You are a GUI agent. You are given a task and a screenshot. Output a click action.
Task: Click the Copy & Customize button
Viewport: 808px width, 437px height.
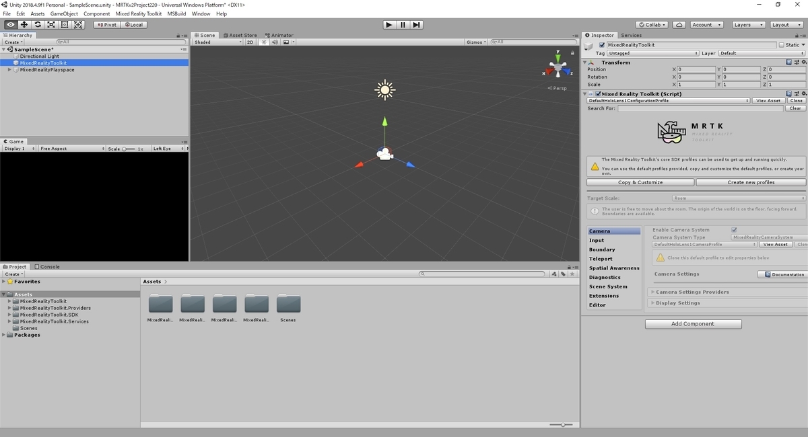click(x=640, y=182)
